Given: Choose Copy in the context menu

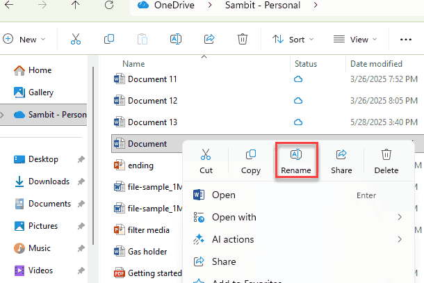Looking at the screenshot, I should point(251,161).
